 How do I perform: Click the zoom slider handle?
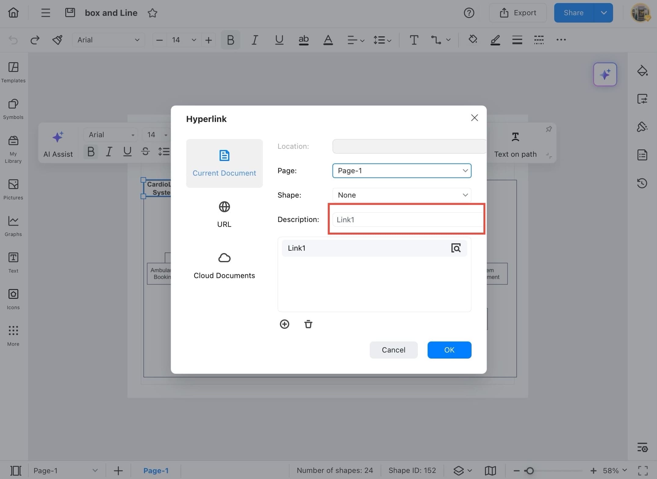tap(530, 470)
